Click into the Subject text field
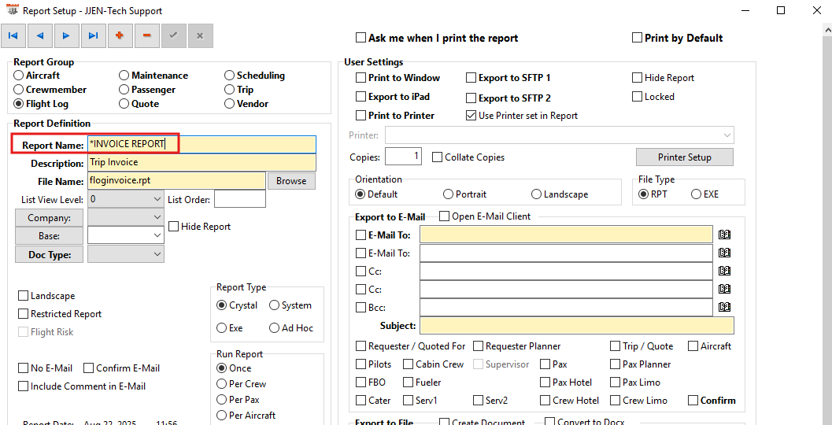 tap(576, 326)
